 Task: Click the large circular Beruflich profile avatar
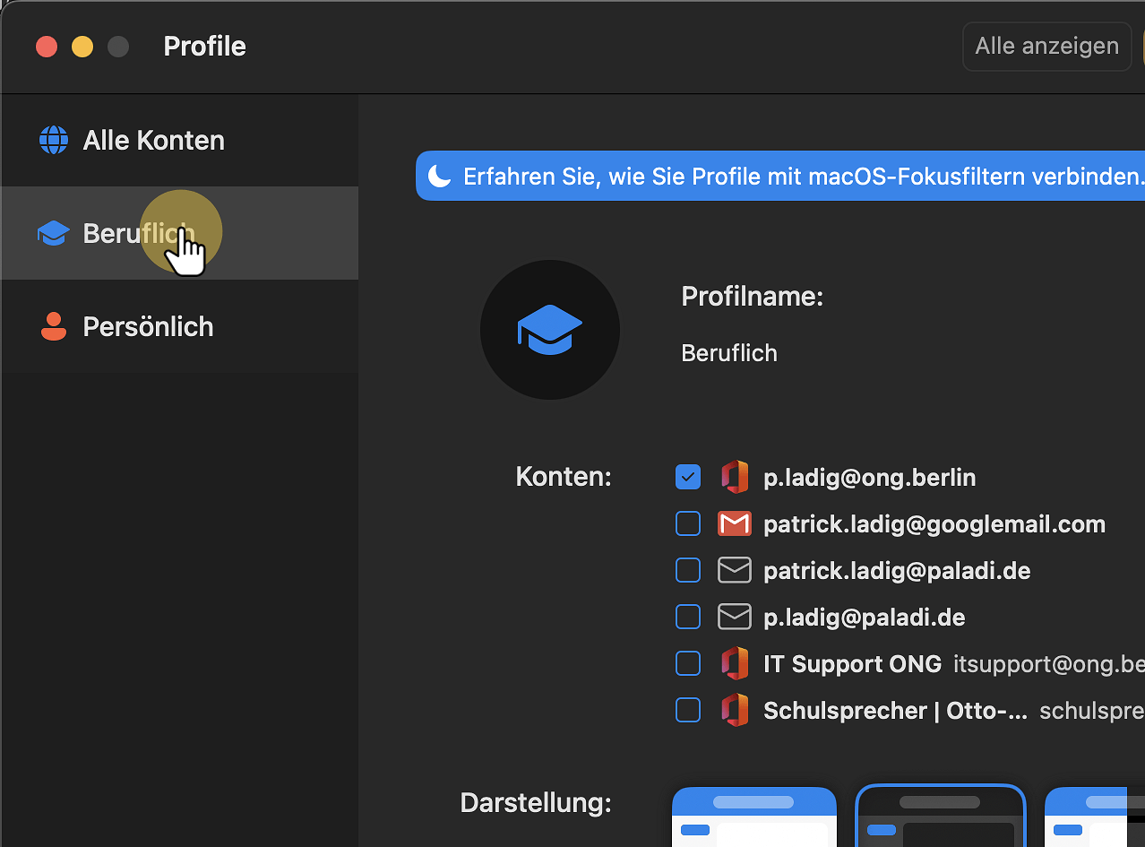pyautogui.click(x=549, y=330)
